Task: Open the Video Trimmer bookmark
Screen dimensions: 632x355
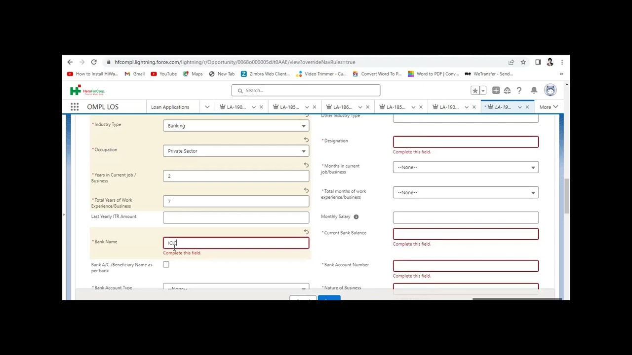Action: tap(321, 74)
